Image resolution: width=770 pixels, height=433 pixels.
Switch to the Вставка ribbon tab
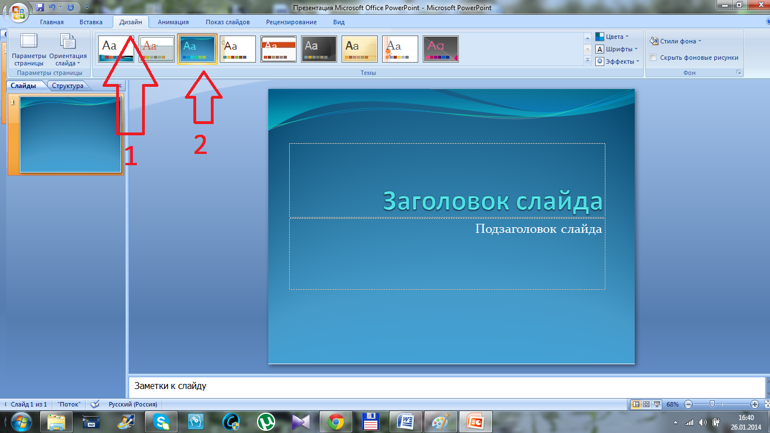coord(91,22)
